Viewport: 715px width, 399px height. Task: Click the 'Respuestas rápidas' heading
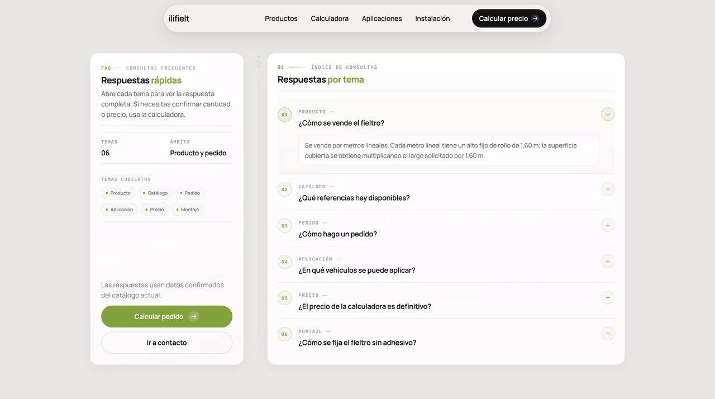tap(141, 80)
